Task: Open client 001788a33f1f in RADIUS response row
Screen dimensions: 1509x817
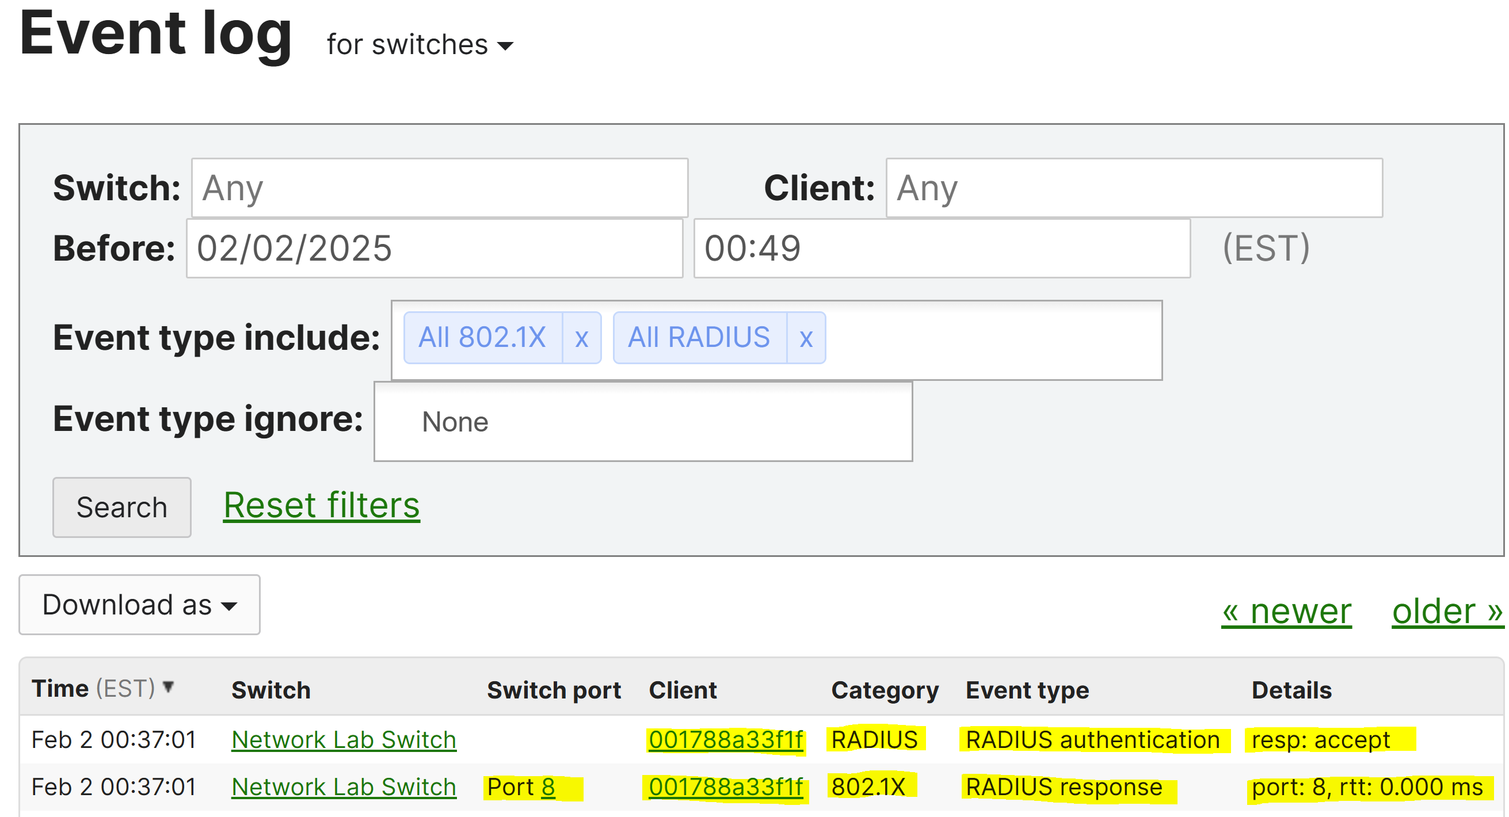Action: pyautogui.click(x=725, y=787)
